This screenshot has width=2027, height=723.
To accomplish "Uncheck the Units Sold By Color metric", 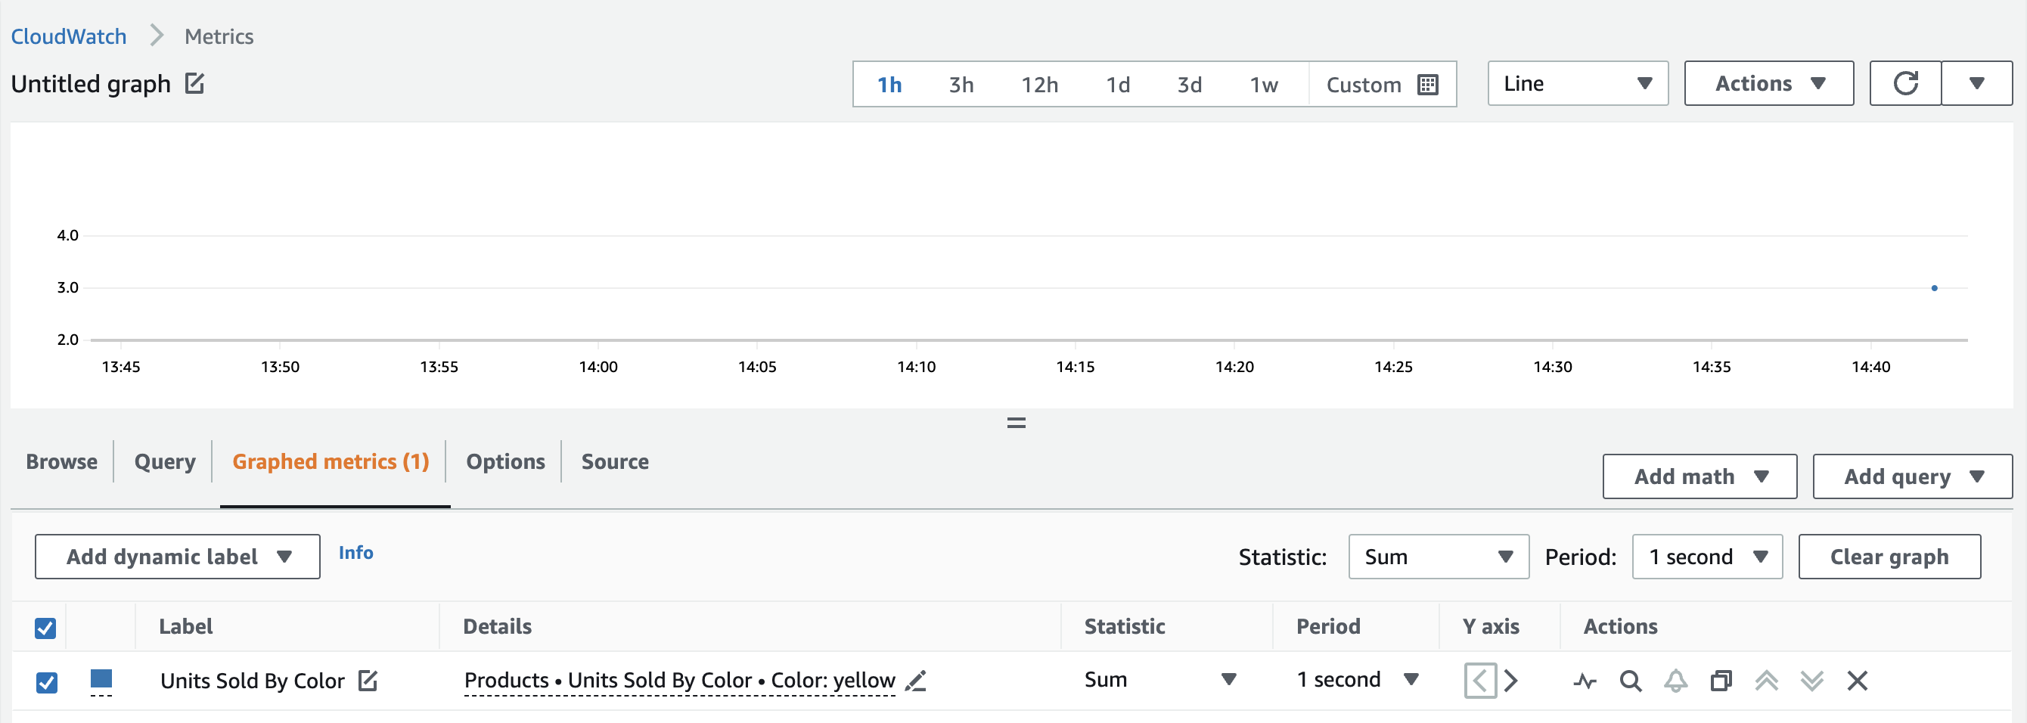I will click(x=46, y=682).
